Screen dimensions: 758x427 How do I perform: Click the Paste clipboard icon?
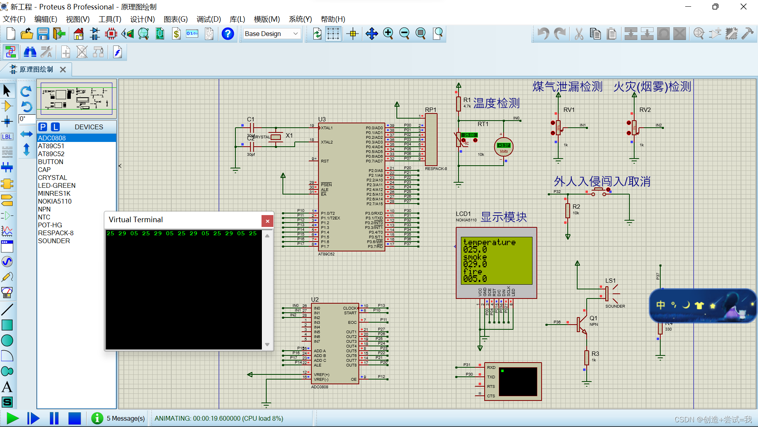[x=612, y=34]
